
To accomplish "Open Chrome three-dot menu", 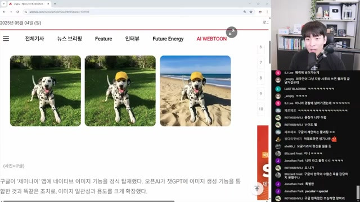I will pyautogui.click(x=267, y=12).
